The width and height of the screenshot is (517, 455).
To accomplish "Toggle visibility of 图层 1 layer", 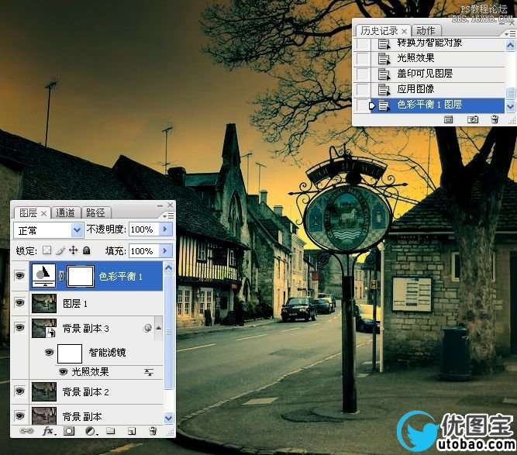I will (x=20, y=303).
